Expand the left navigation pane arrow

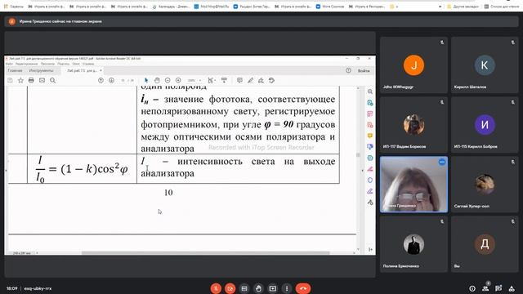tap(6, 171)
